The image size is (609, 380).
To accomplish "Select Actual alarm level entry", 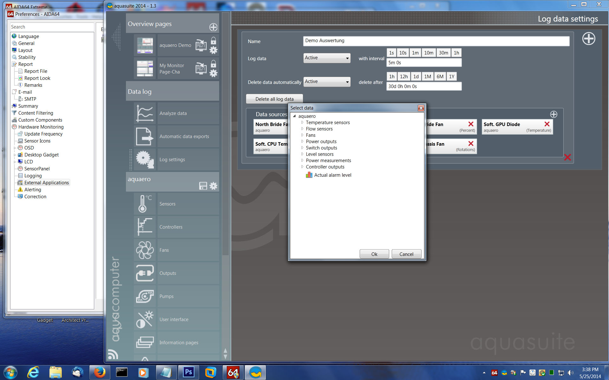I will pyautogui.click(x=332, y=175).
